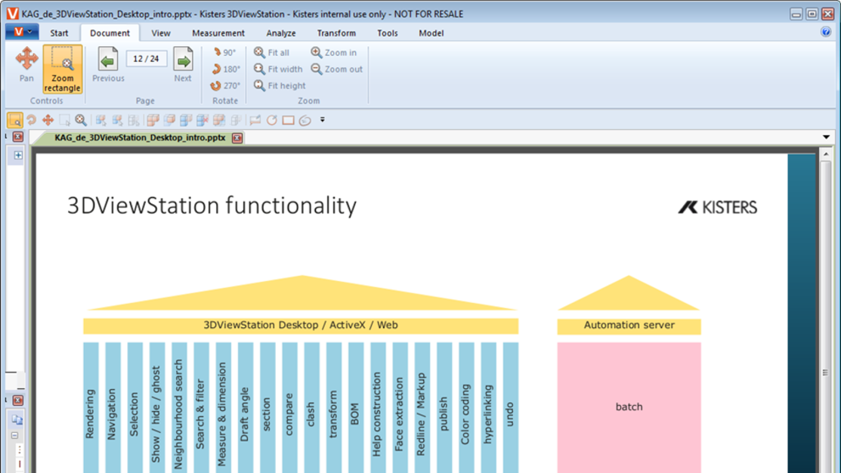Open the help icon at the ribbon's right end
Image resolution: width=841 pixels, height=473 pixels.
click(x=825, y=32)
